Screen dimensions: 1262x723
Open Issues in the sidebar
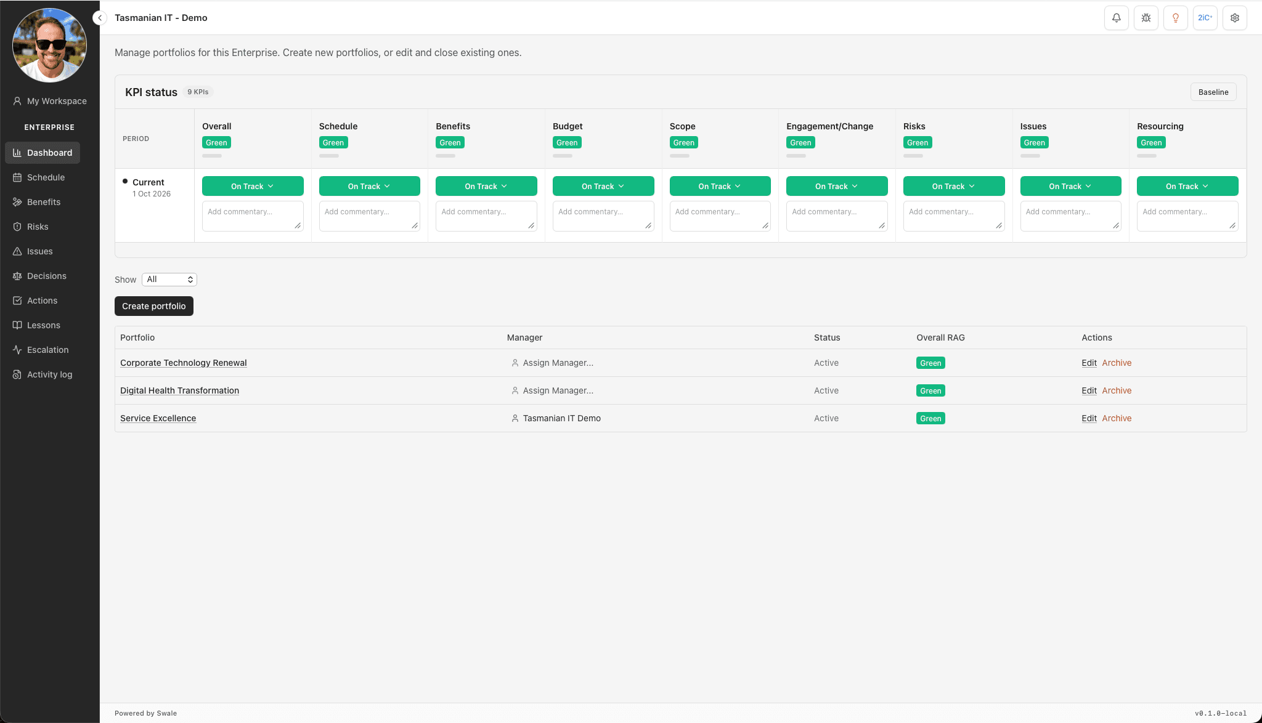coord(33,251)
